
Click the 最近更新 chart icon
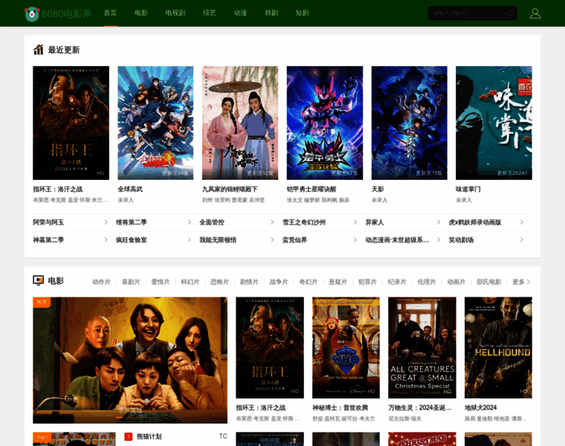[x=38, y=50]
